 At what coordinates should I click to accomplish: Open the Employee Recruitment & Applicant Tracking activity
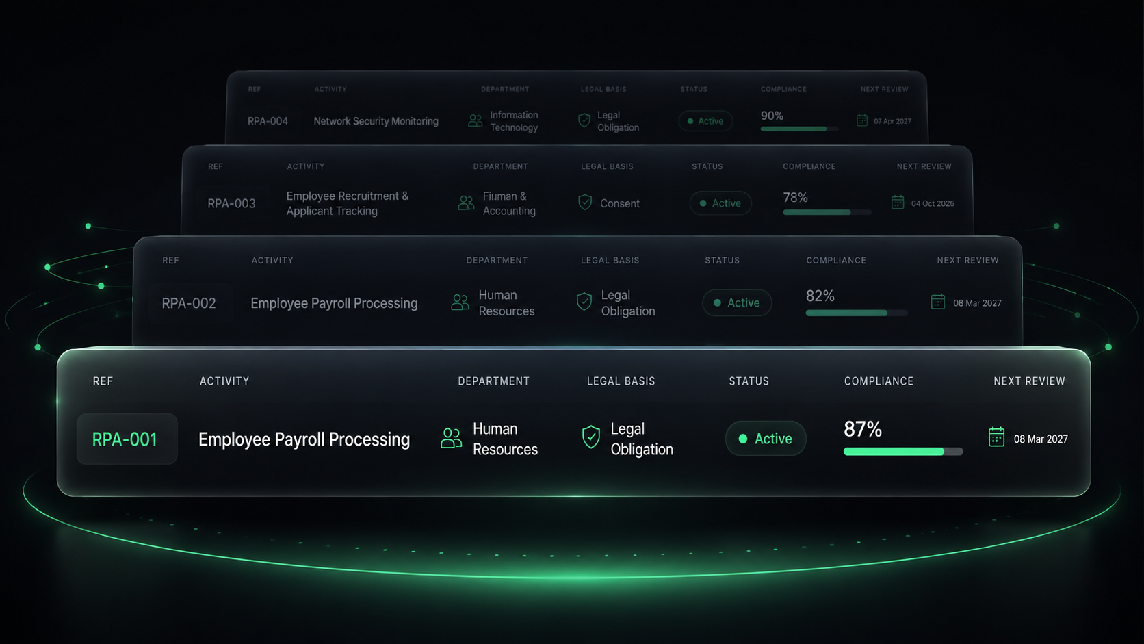coord(348,203)
